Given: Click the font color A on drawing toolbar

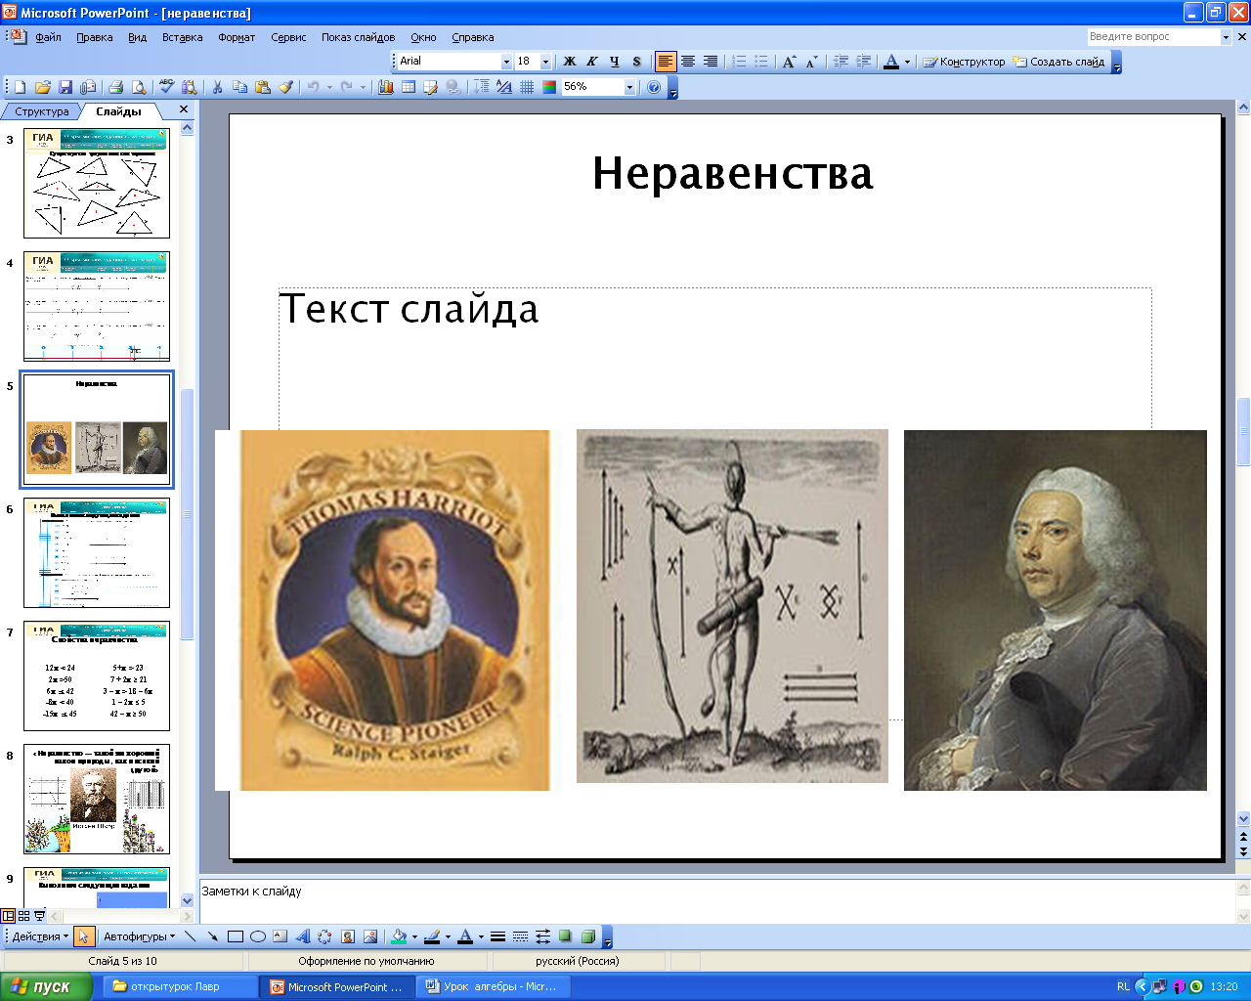Looking at the screenshot, I should tap(466, 936).
